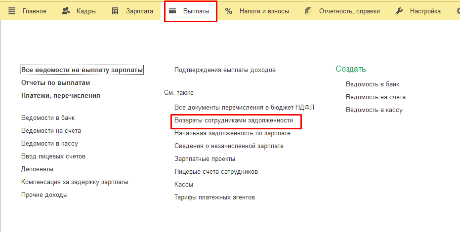
Task: Open Все ведомости на выплату зарплаты
Action: [82, 70]
